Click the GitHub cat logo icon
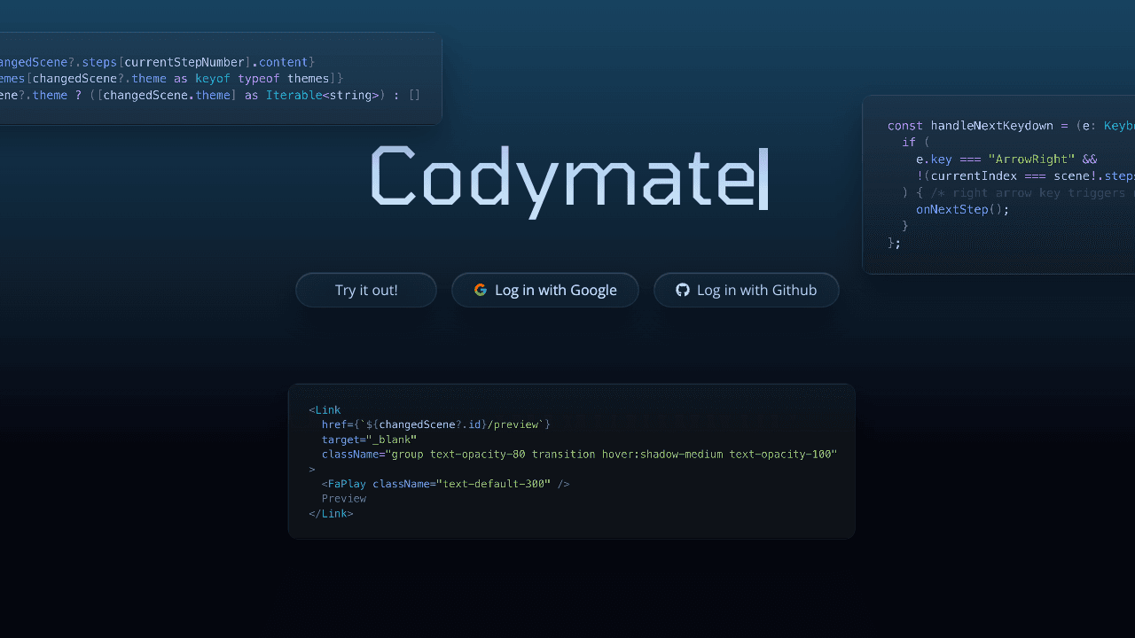The width and height of the screenshot is (1135, 638). [683, 290]
